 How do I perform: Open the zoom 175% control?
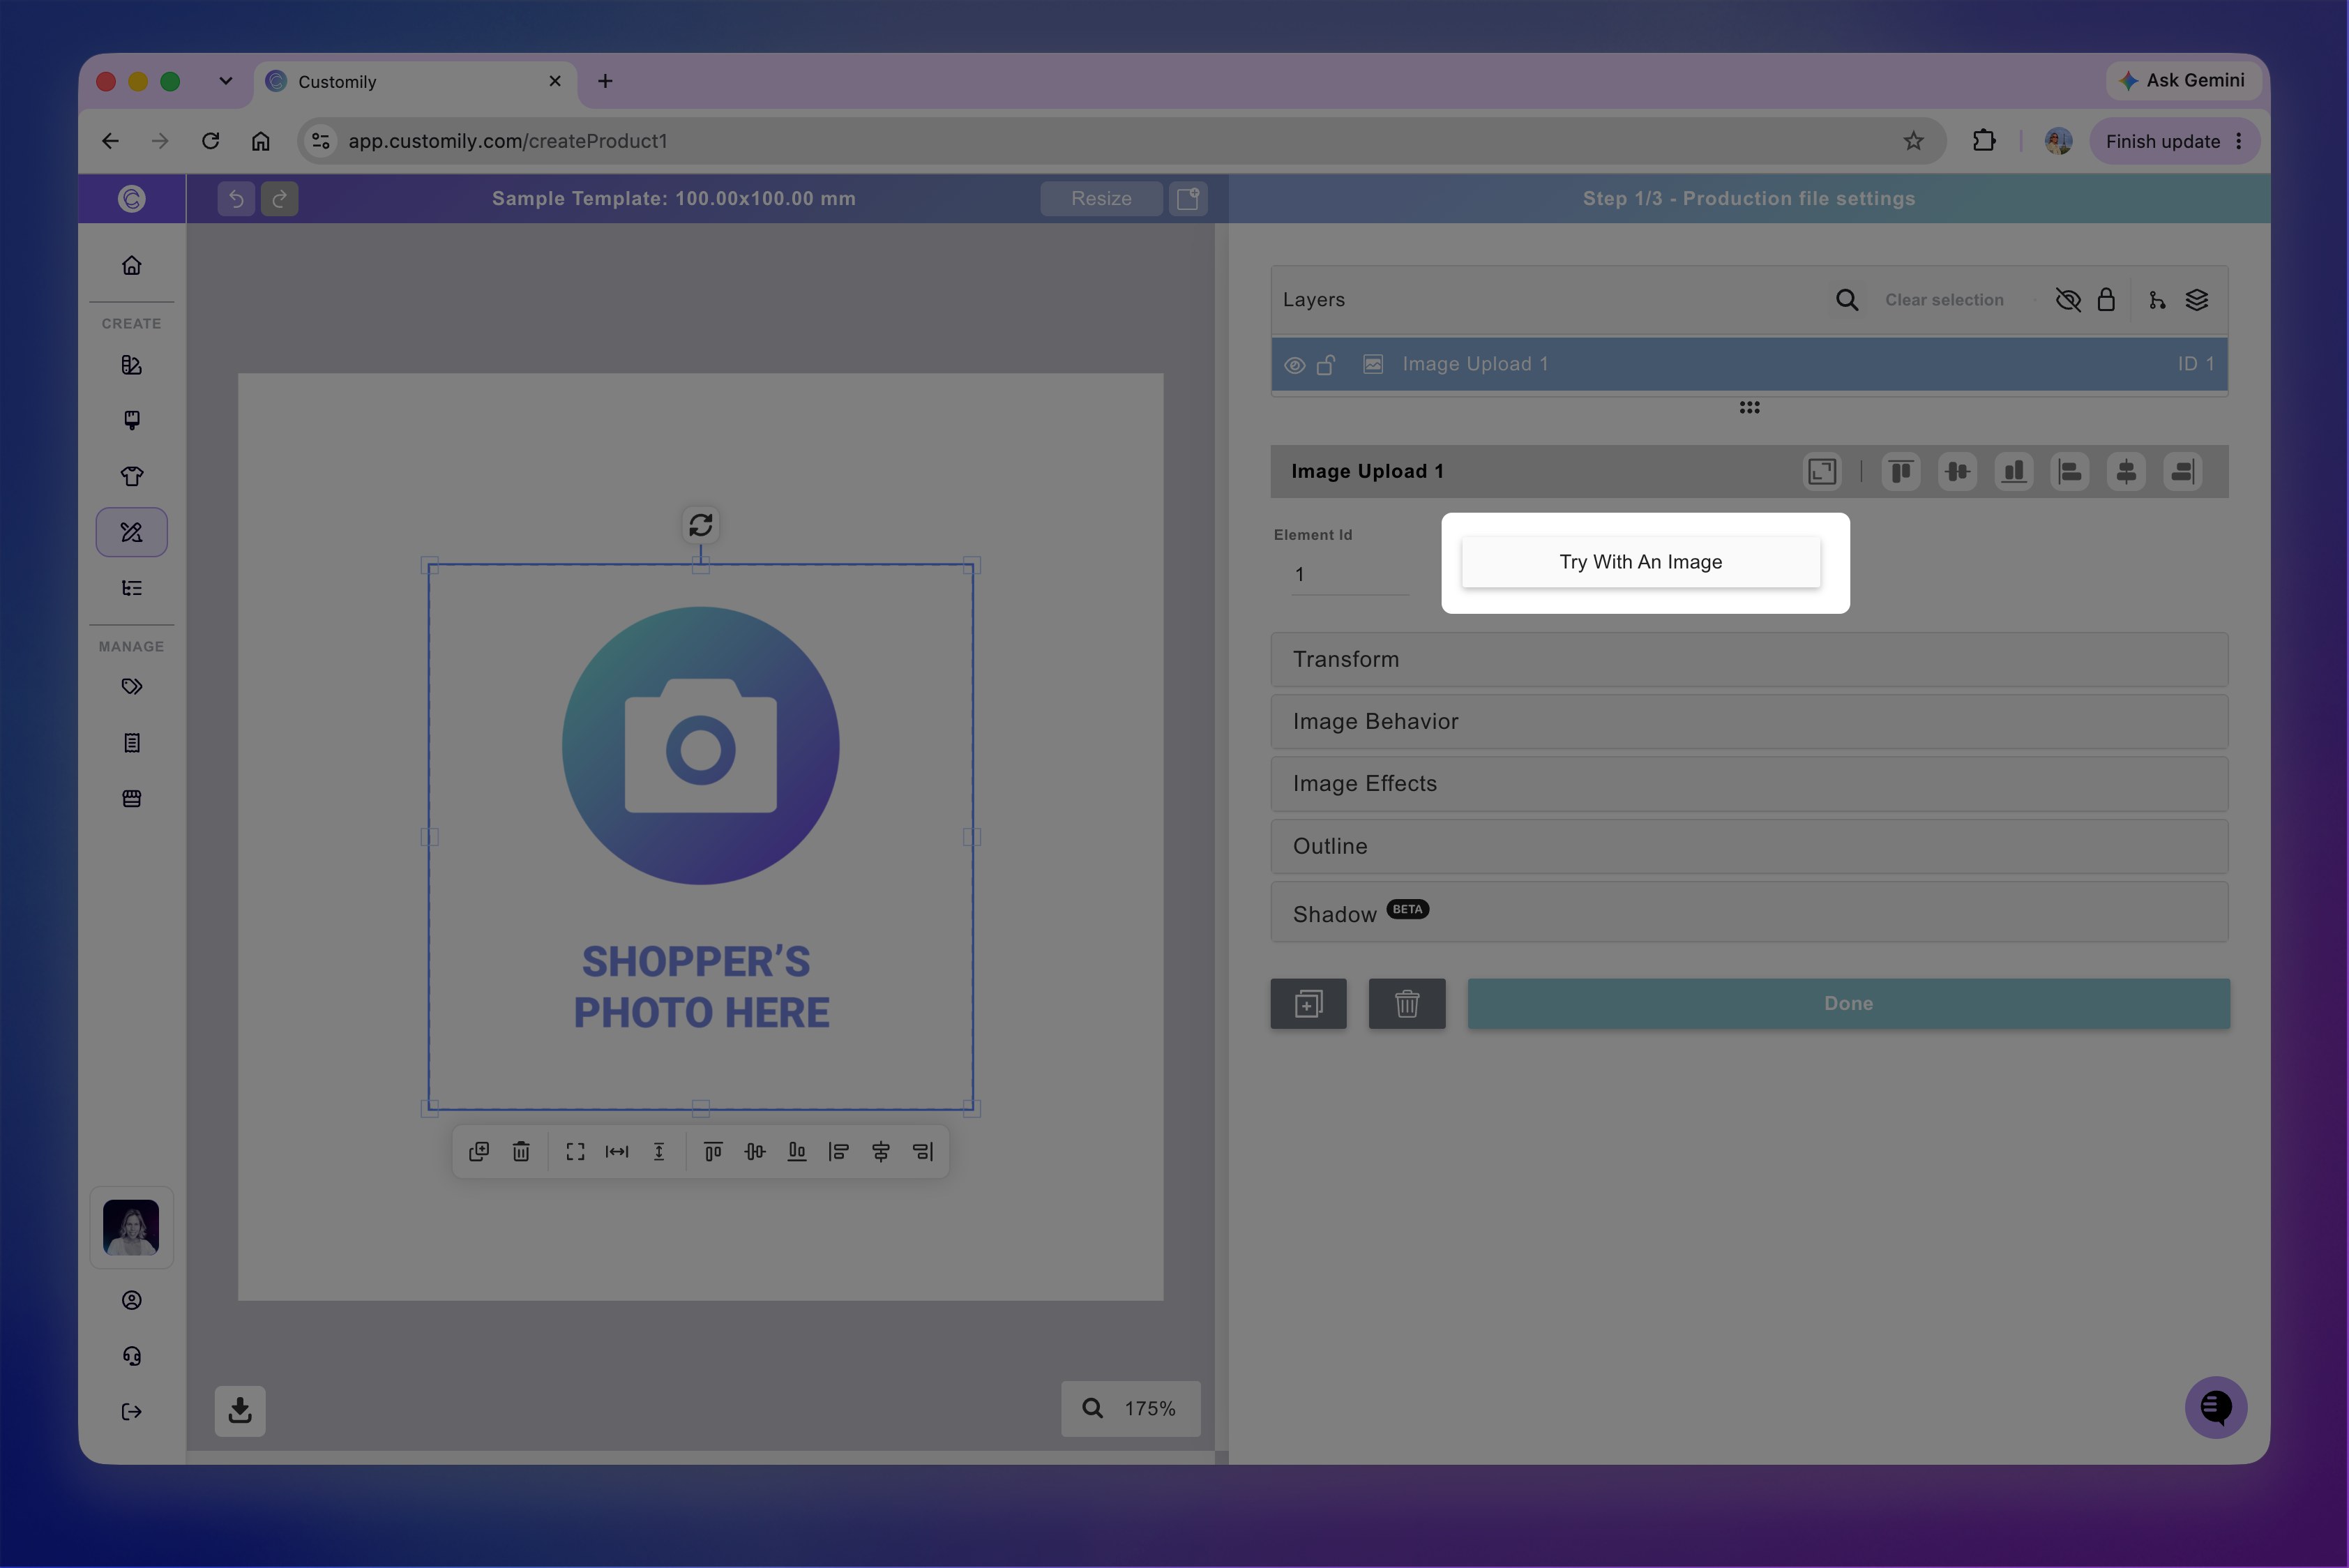pyautogui.click(x=1130, y=1409)
